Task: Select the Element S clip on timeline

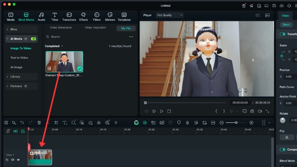Action: (40, 157)
